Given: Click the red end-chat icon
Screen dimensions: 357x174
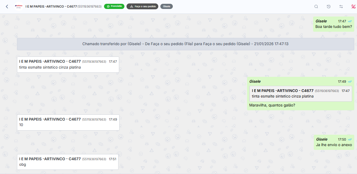Looking at the screenshot, I should pos(353,7).
